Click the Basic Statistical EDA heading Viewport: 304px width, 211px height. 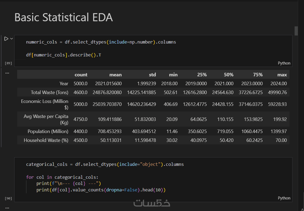64,17
